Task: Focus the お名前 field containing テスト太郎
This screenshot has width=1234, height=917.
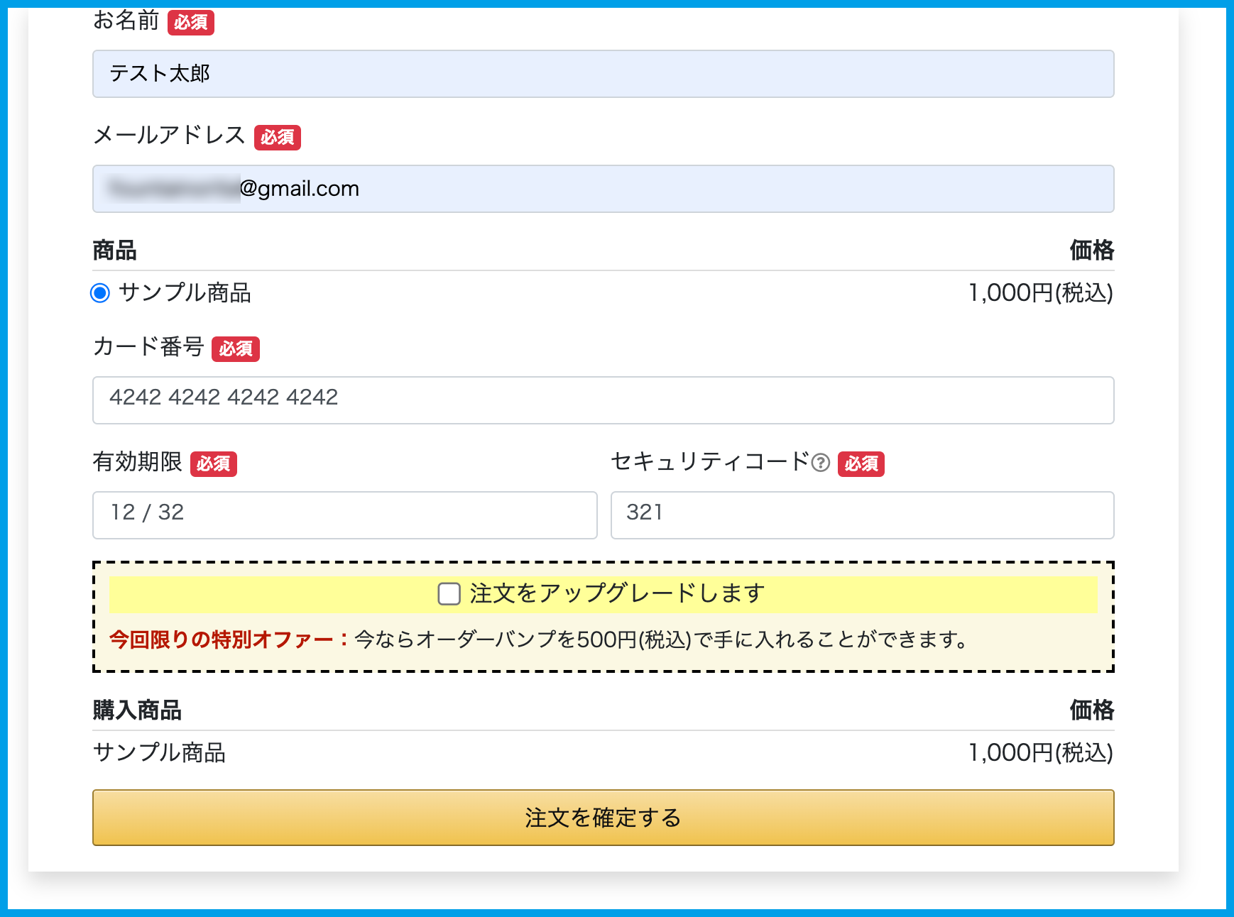Action: pyautogui.click(x=602, y=74)
